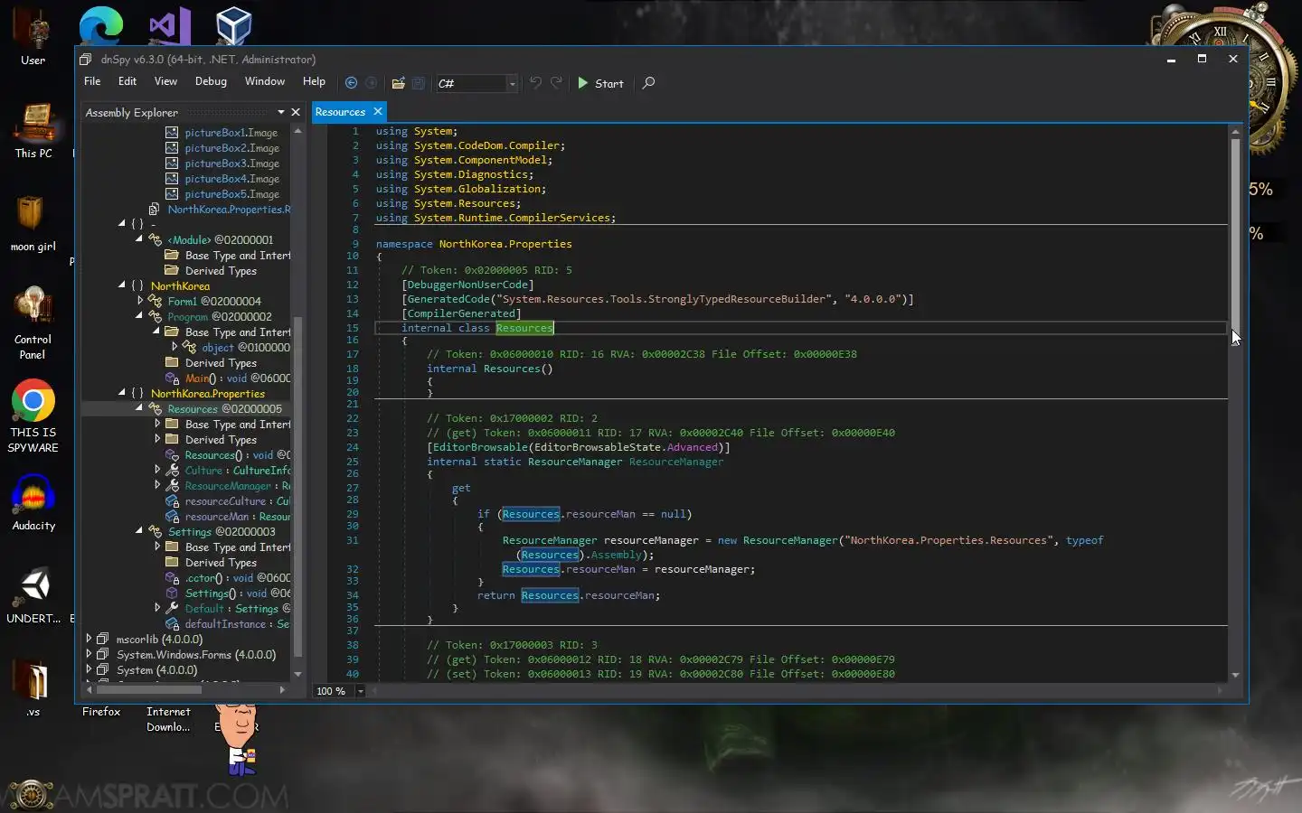Click the Culture property wrench icon

click(x=172, y=471)
